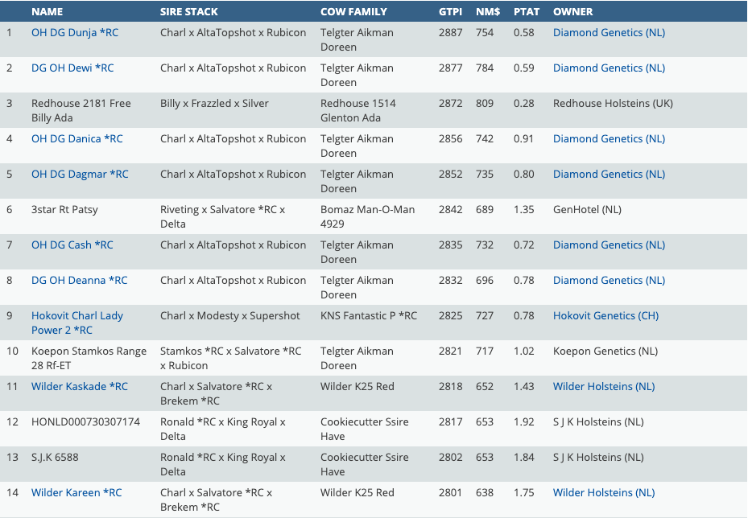Click the GTPI column header
Viewport: 748px width, 518px height.
pos(450,12)
